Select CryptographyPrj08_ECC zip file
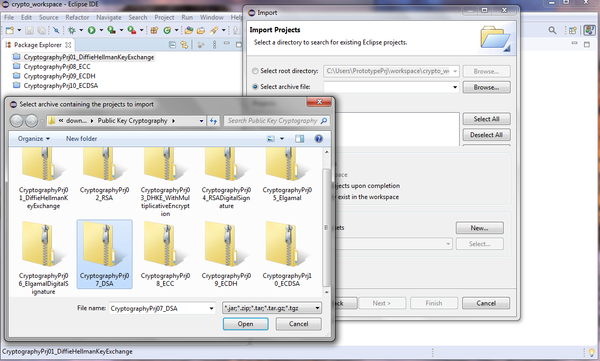 pyautogui.click(x=165, y=255)
